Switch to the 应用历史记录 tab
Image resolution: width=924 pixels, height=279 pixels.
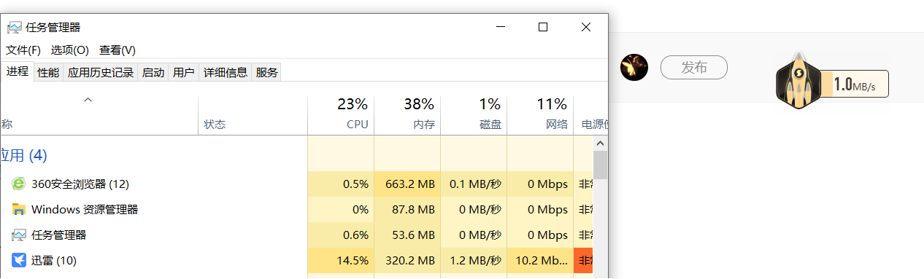tap(101, 72)
